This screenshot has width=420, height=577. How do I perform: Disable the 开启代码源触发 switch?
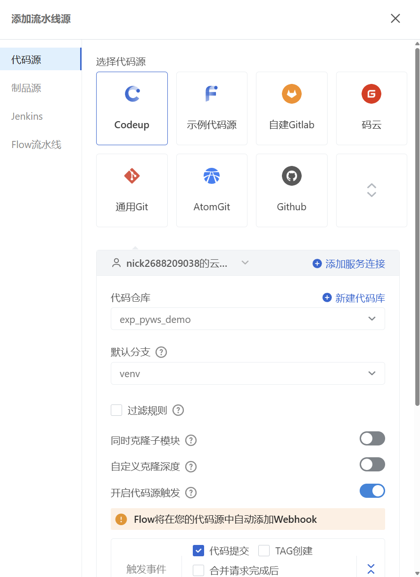372,491
